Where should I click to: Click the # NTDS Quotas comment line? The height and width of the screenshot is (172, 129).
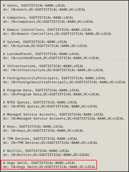[x=40, y=102]
